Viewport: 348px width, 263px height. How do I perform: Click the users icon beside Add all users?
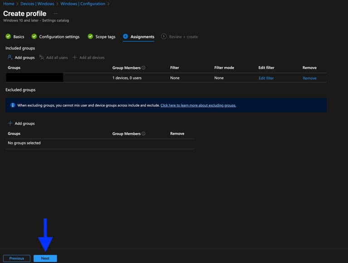click(x=42, y=57)
